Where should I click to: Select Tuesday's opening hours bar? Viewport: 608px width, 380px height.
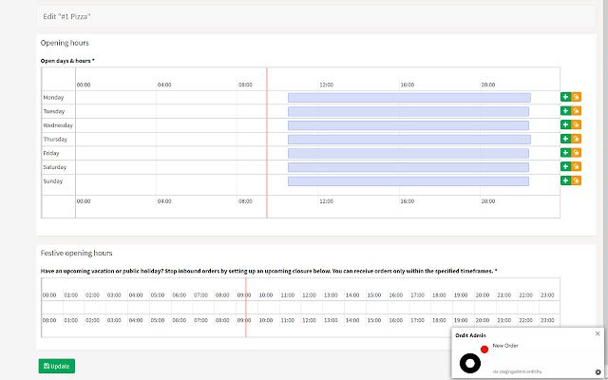(x=408, y=112)
